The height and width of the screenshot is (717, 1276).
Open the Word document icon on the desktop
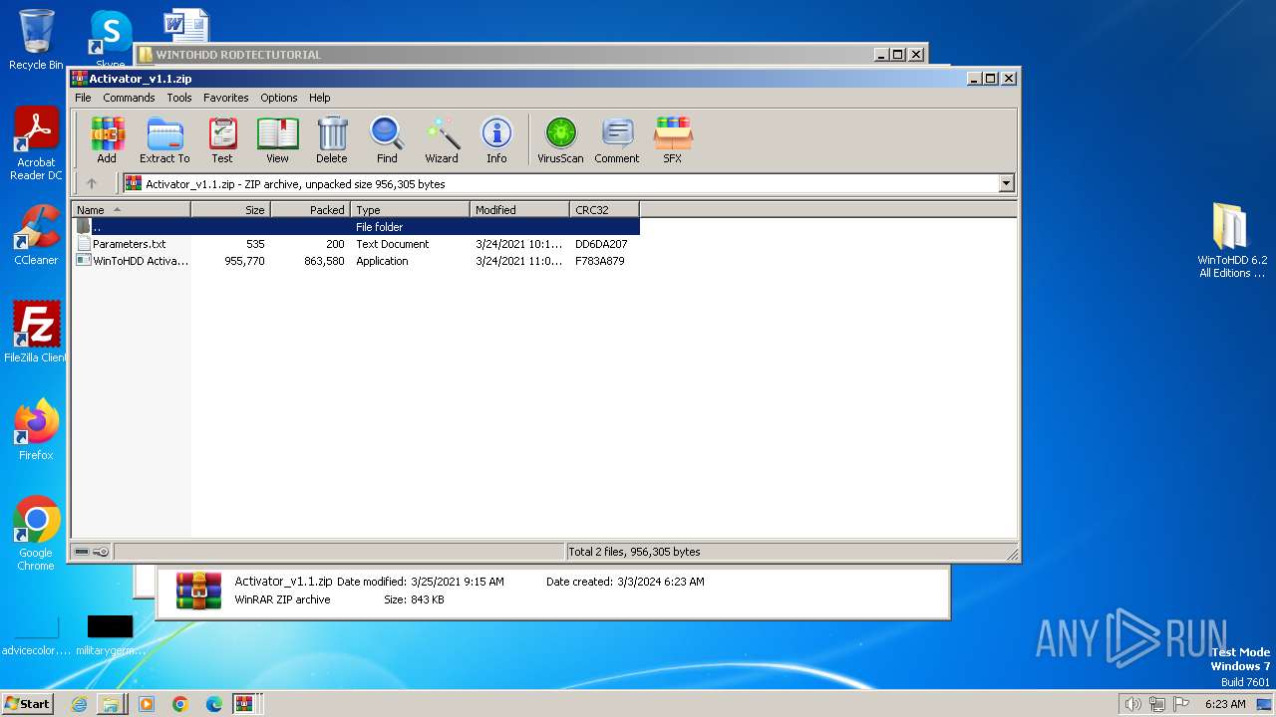(185, 25)
